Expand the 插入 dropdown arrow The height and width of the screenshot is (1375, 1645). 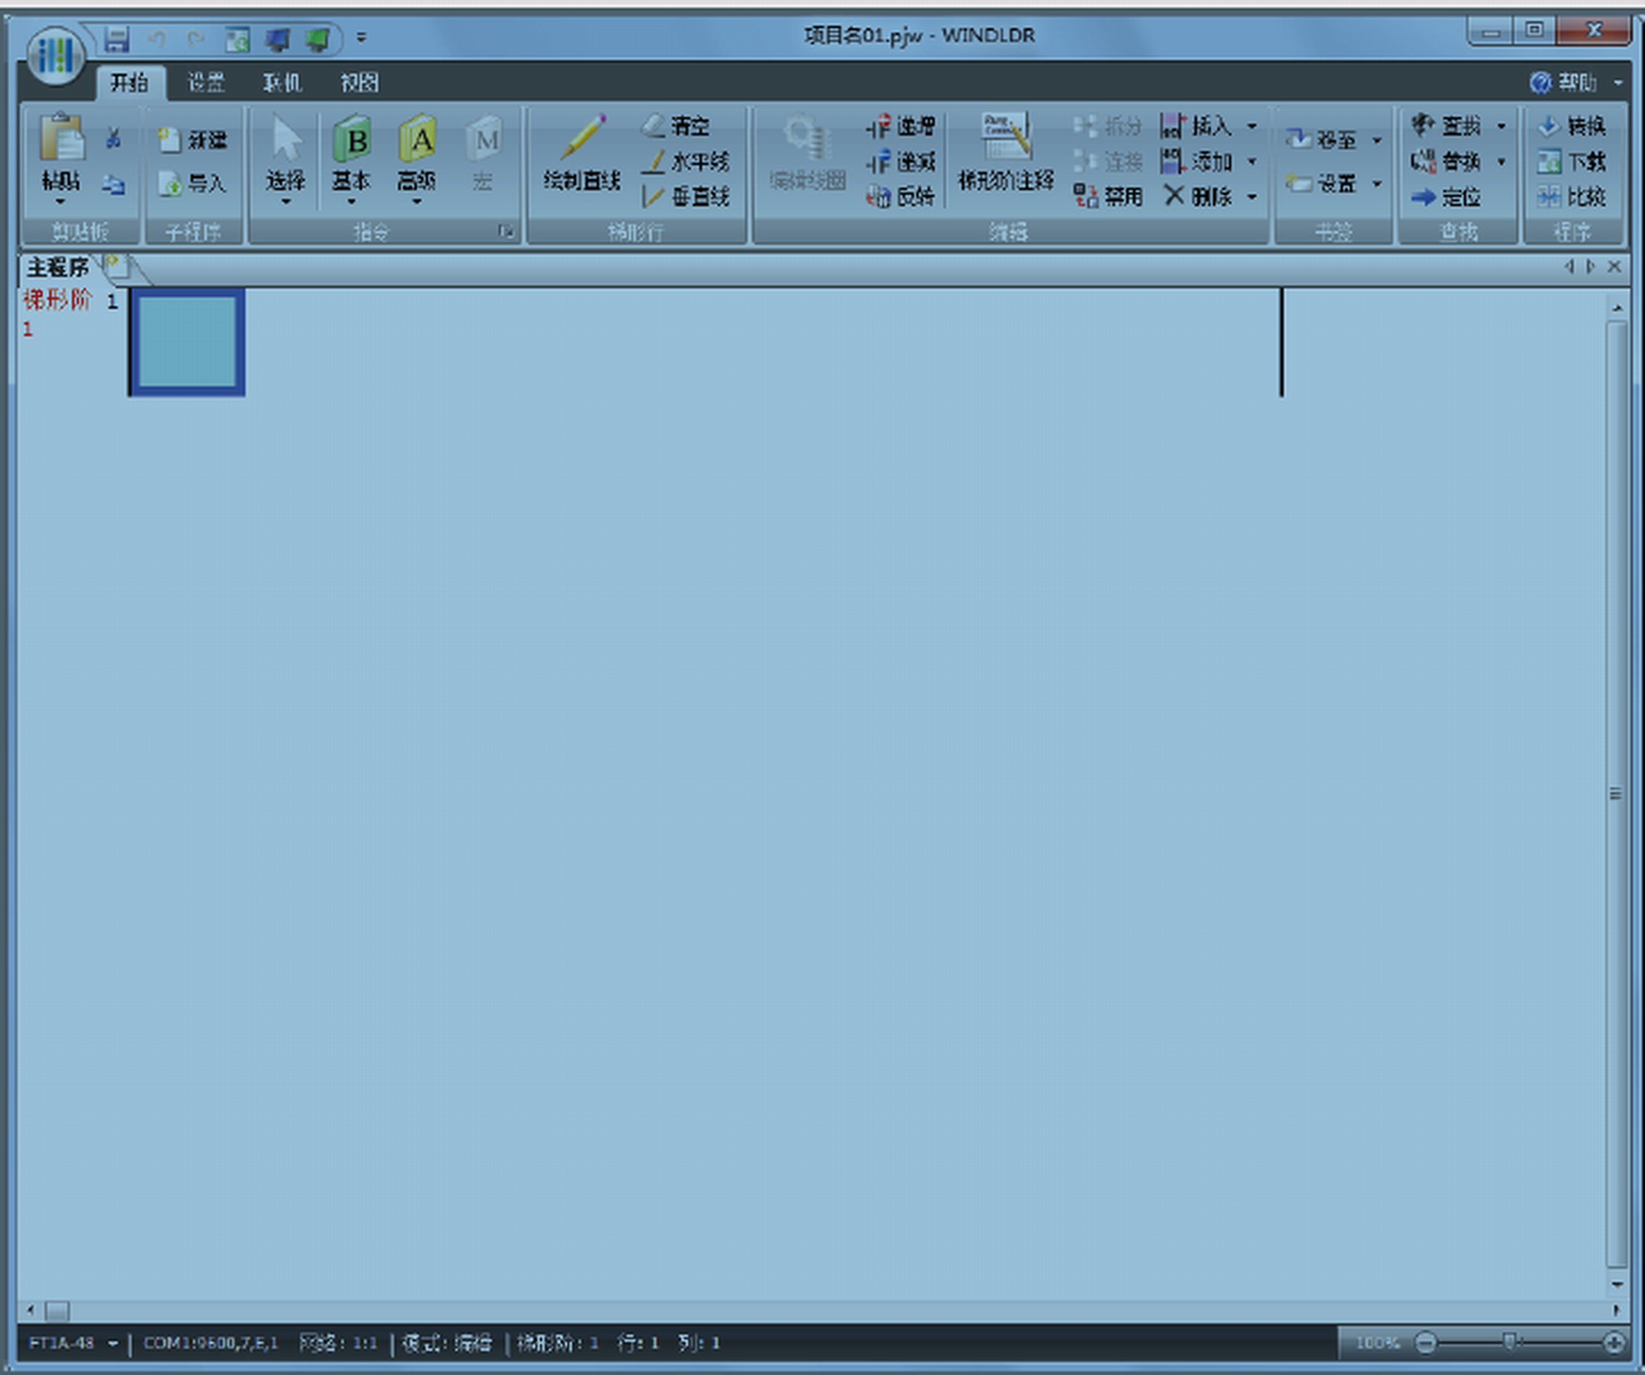point(1253,126)
